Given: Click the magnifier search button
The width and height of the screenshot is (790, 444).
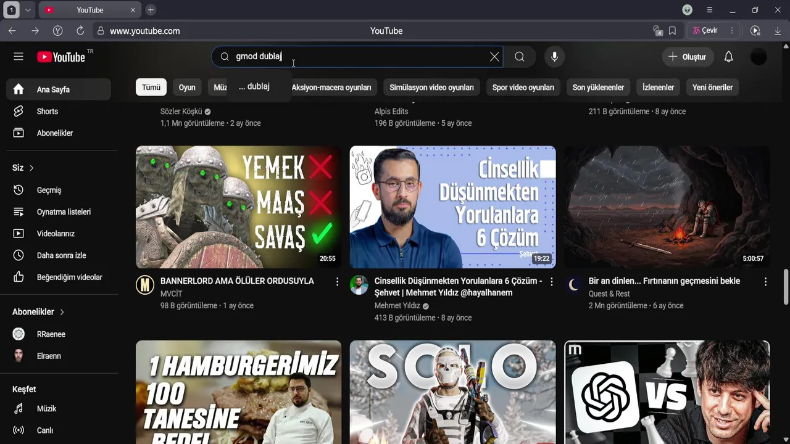Looking at the screenshot, I should 520,57.
